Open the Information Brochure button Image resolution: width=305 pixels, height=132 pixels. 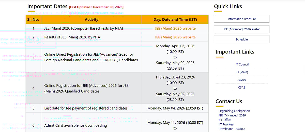[x=241, y=19]
